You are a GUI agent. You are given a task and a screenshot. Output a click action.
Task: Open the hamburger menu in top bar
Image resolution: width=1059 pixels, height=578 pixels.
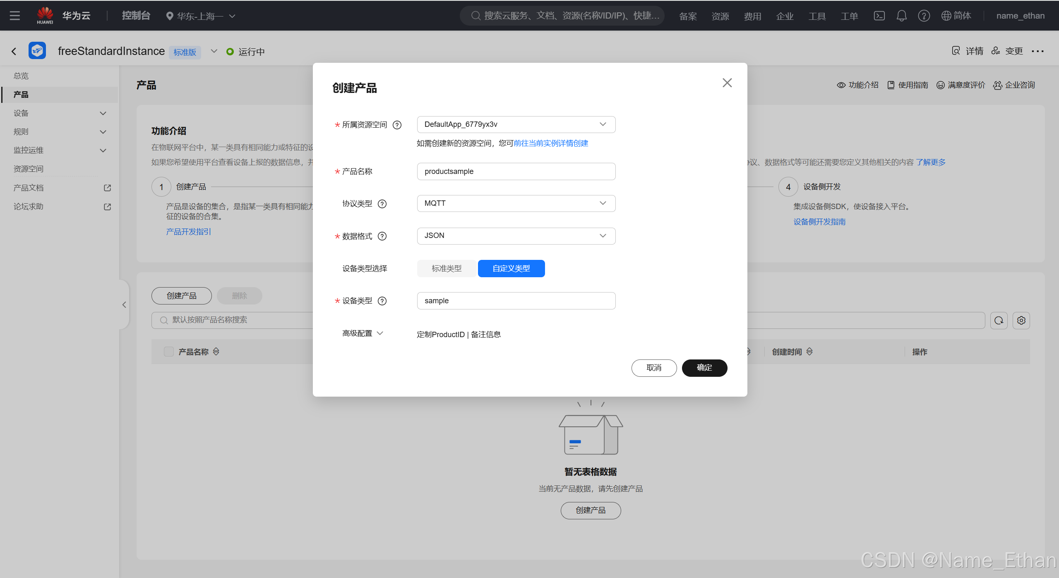[x=15, y=16]
